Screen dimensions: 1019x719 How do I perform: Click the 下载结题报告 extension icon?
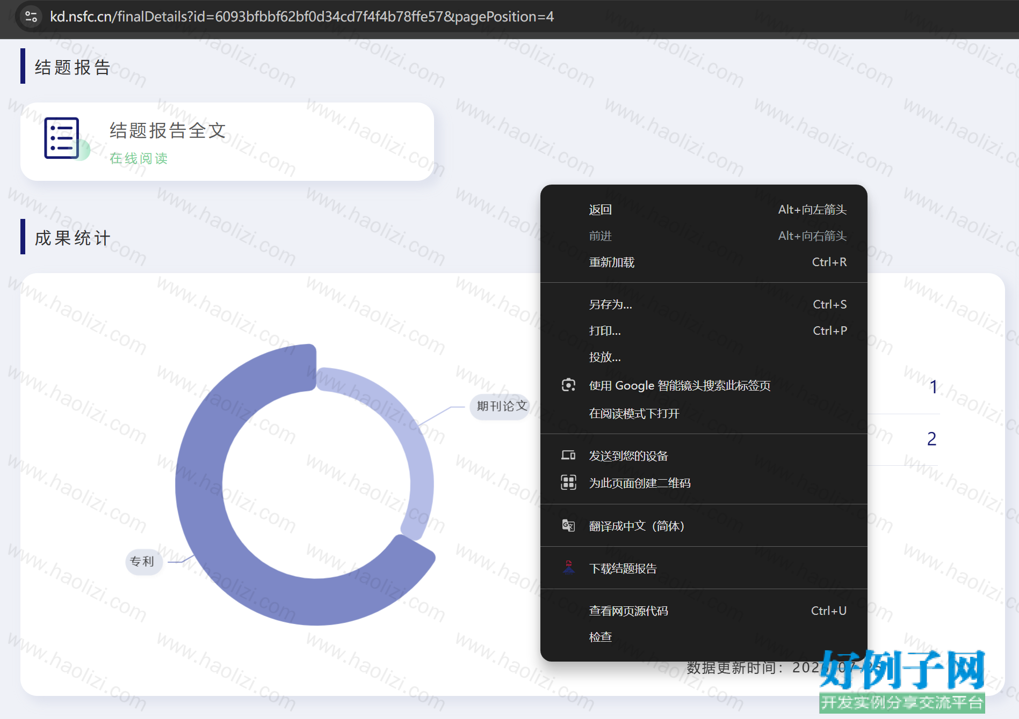pos(568,568)
